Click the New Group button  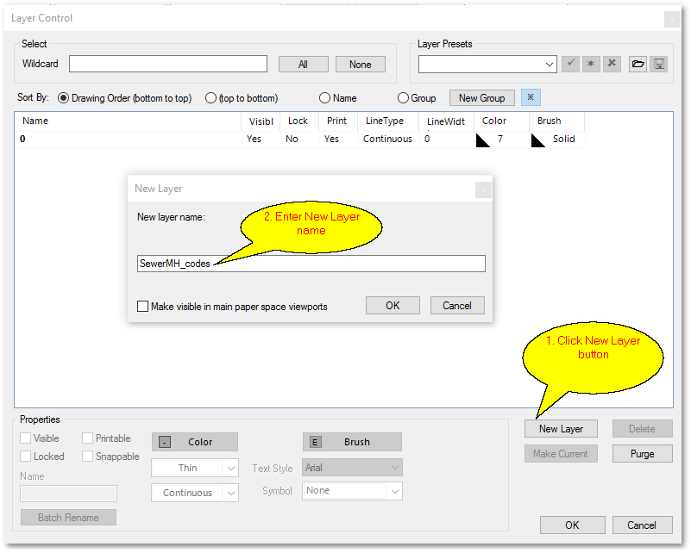tap(482, 97)
